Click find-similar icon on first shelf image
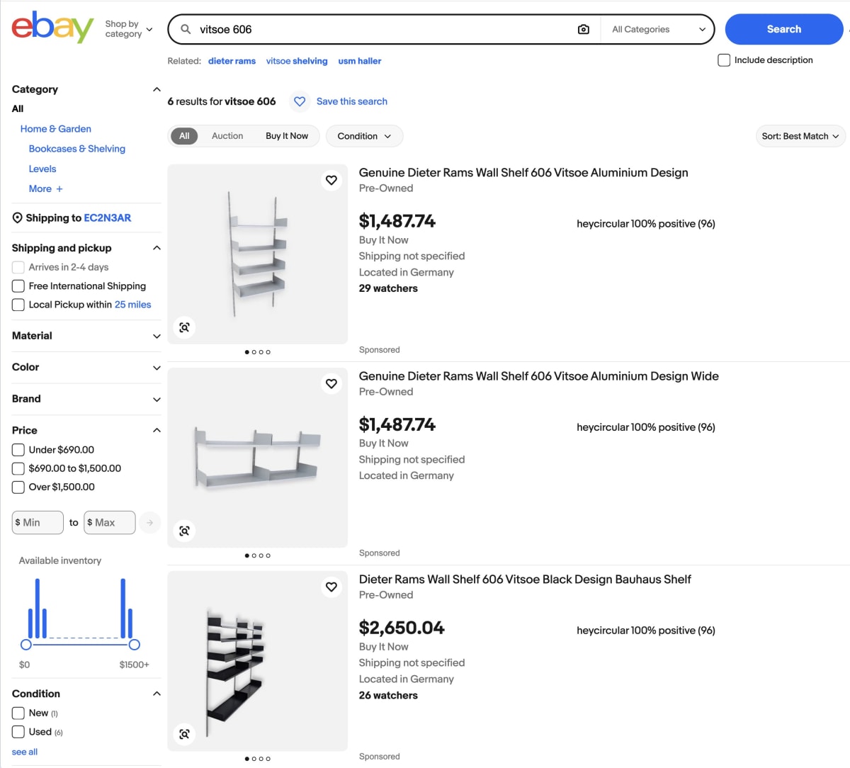Viewport: 850px width, 768px height. click(x=184, y=327)
